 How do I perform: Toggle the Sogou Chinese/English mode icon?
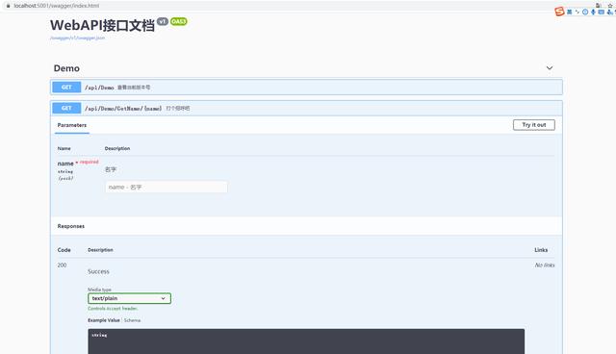(x=569, y=12)
